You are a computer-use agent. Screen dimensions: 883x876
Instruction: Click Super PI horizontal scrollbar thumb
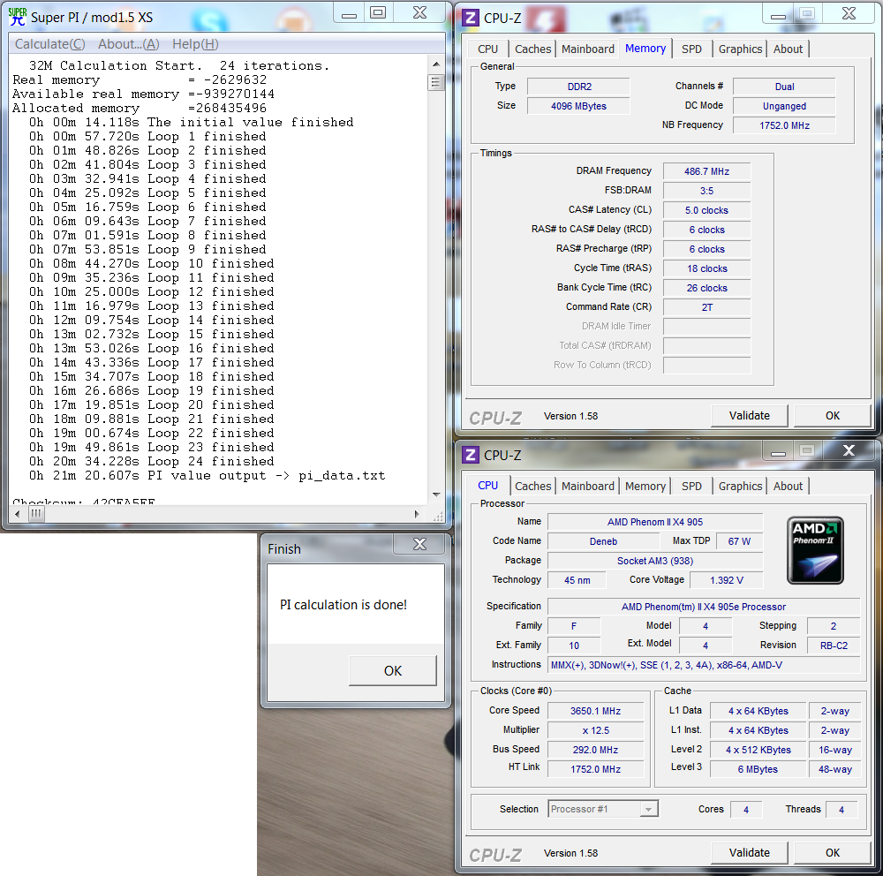pyautogui.click(x=36, y=514)
